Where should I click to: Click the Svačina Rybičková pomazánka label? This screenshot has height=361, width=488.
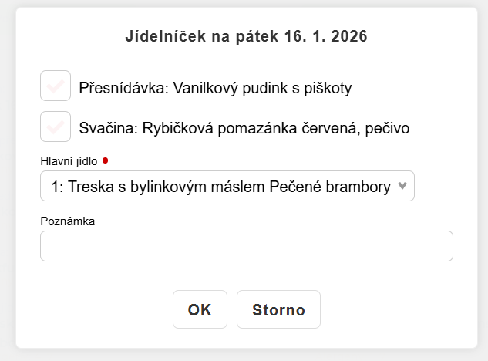(244, 128)
